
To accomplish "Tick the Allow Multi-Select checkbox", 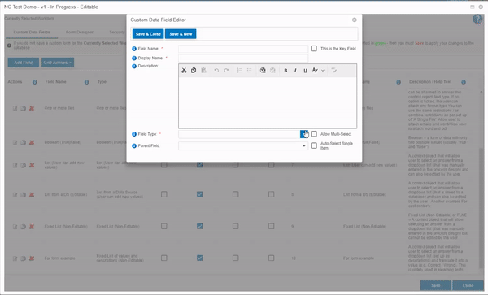I will (x=314, y=134).
